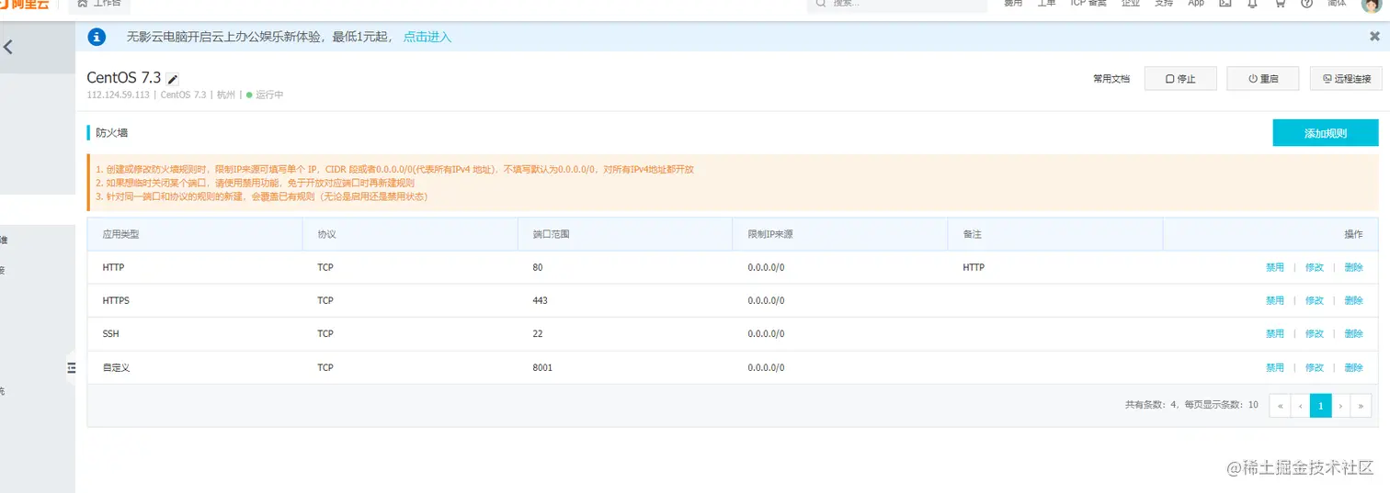Disable the HTTP rule via 禁用
This screenshot has width=1390, height=493.
tap(1274, 267)
